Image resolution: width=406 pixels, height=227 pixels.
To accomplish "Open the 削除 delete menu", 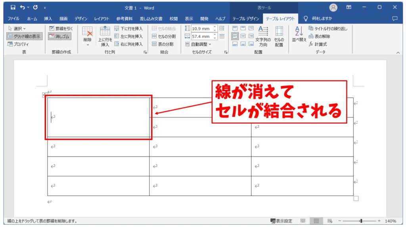I will tap(88, 36).
